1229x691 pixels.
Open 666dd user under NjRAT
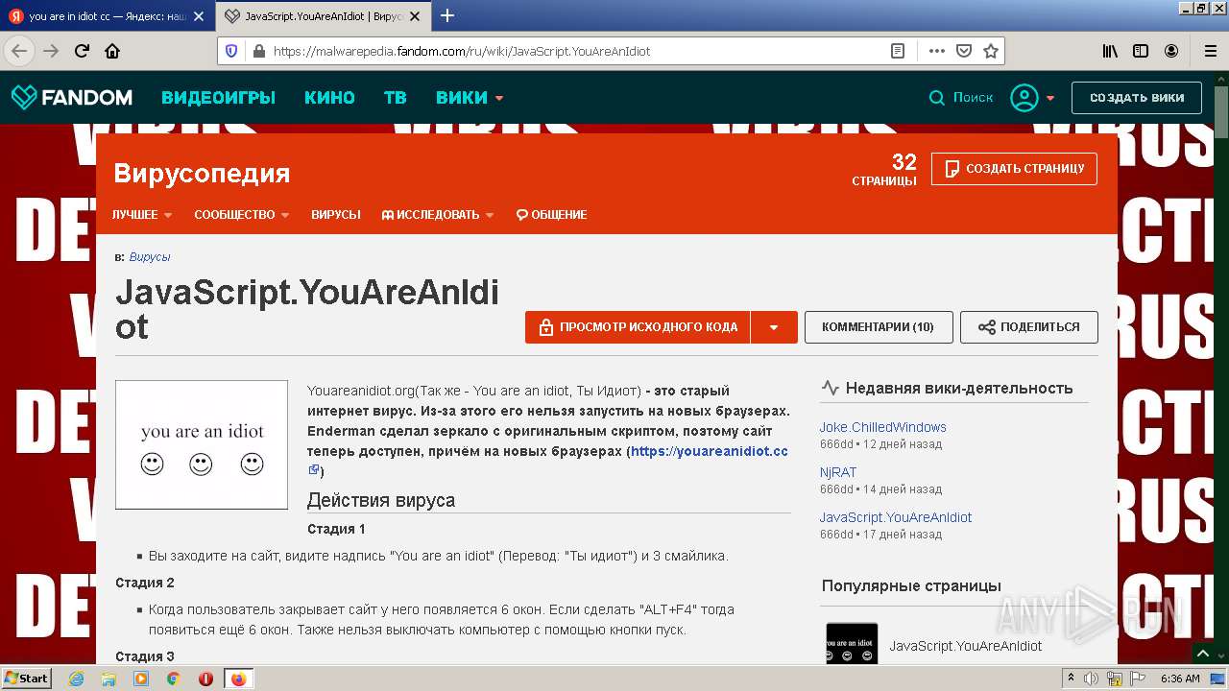(836, 489)
